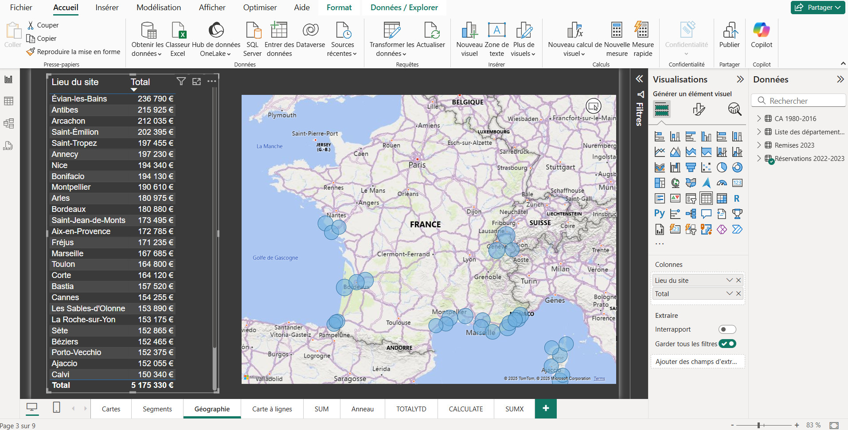Image resolution: width=848 pixels, height=430 pixels.
Task: Toggle the Interrapport switch
Action: point(727,329)
